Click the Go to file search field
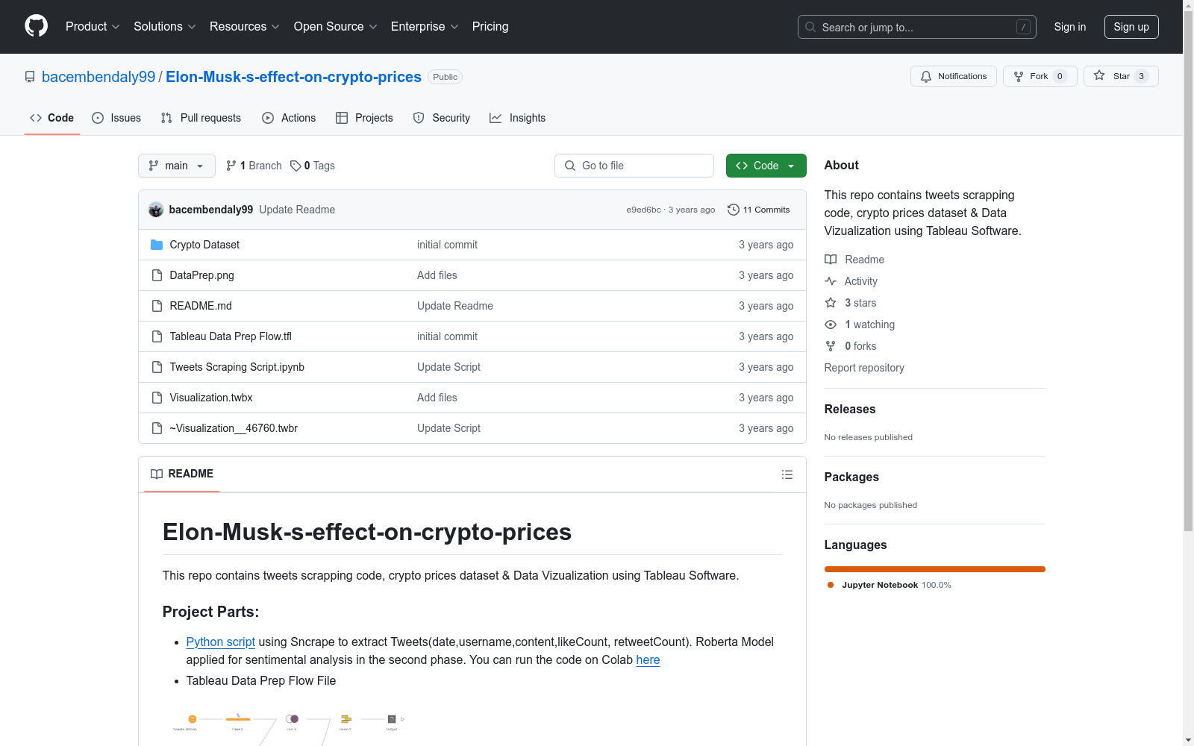The width and height of the screenshot is (1194, 746). 634,166
